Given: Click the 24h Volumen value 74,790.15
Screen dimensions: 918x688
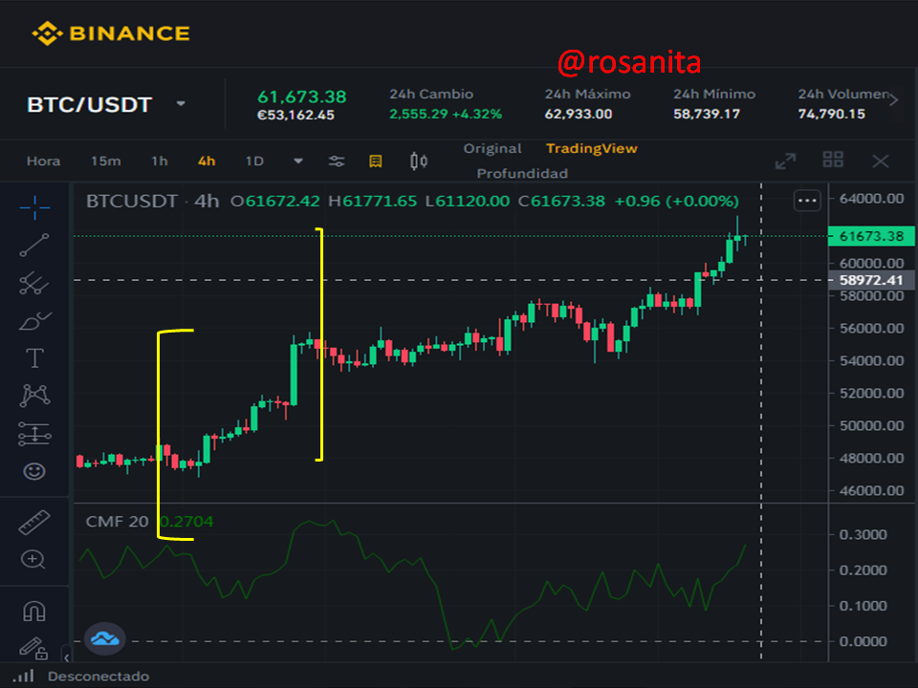Looking at the screenshot, I should [x=831, y=114].
